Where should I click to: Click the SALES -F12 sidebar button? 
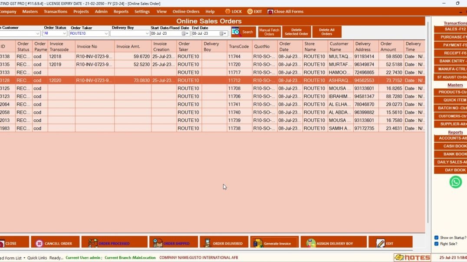pyautogui.click(x=451, y=29)
